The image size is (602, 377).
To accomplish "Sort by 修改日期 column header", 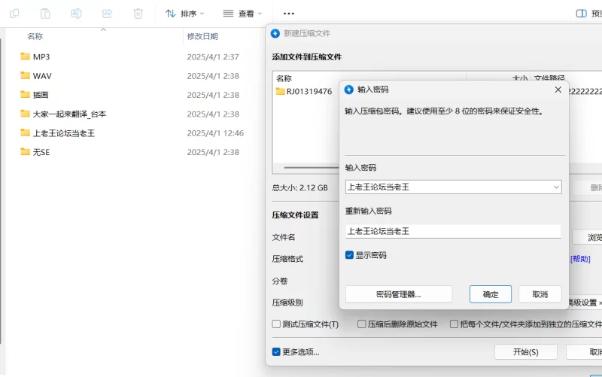I will tap(202, 36).
